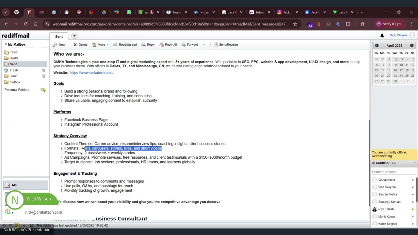Reply to this email

pyautogui.click(x=148, y=45)
